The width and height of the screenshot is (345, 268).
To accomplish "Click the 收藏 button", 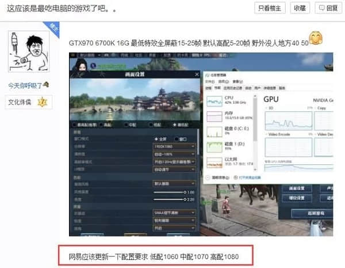I will pyautogui.click(x=300, y=8).
